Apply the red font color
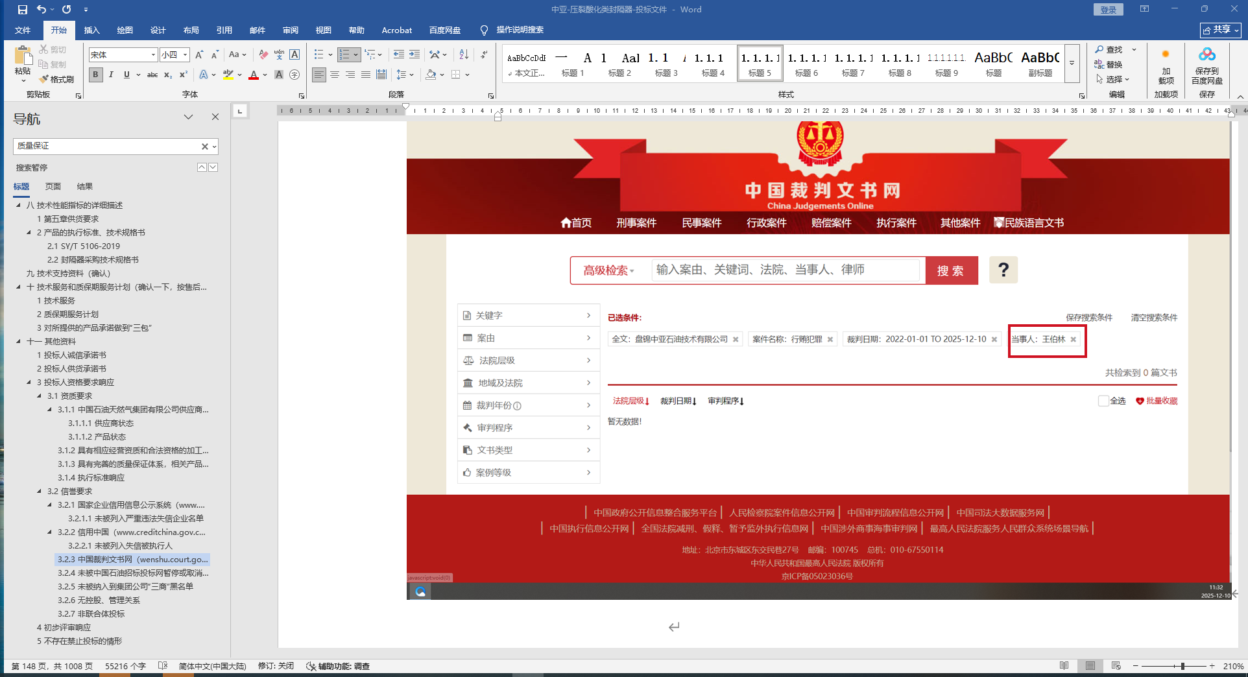Screen dimensions: 1248x677 tap(254, 75)
